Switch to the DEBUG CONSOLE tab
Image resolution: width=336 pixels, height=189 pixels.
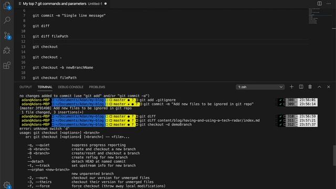pos(70,87)
